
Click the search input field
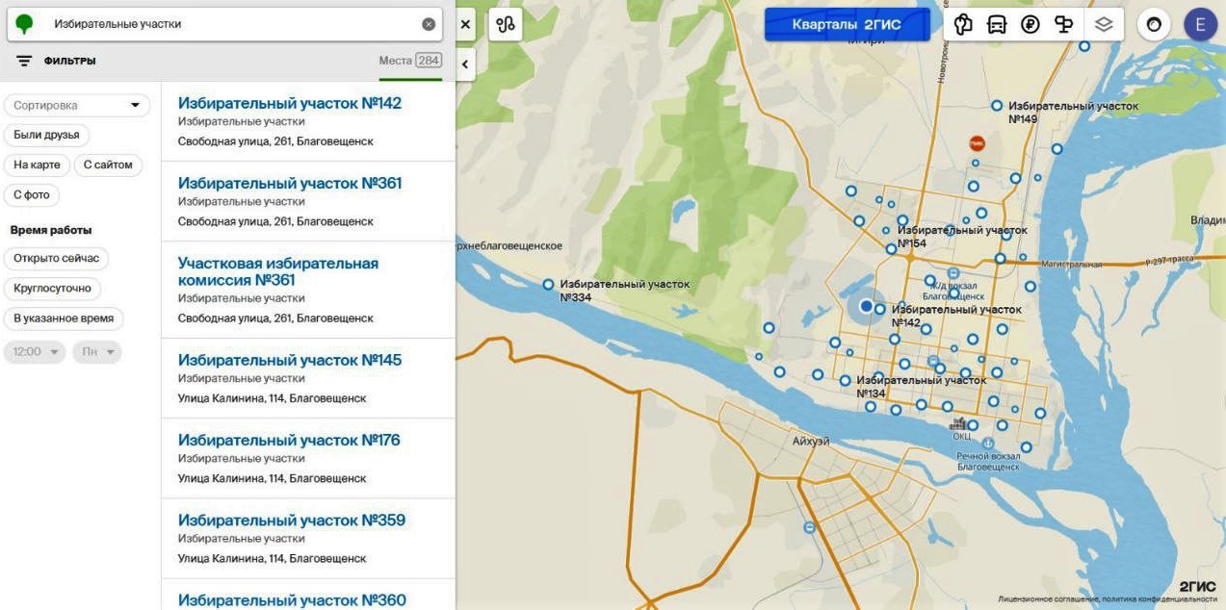click(x=231, y=24)
